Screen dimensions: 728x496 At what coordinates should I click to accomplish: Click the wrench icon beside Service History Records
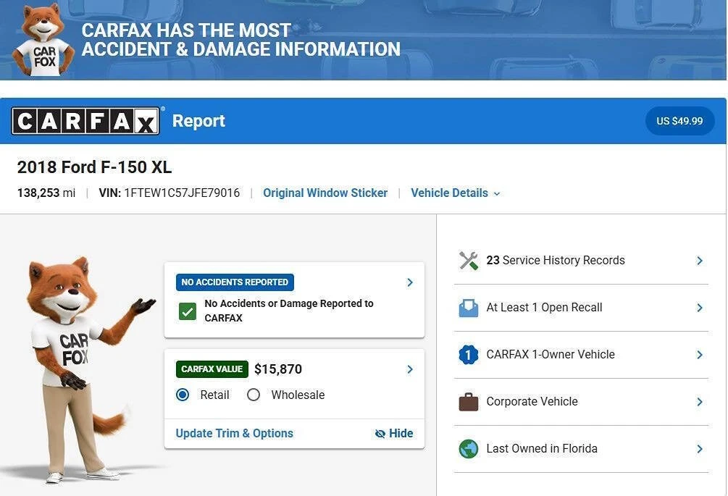[469, 260]
